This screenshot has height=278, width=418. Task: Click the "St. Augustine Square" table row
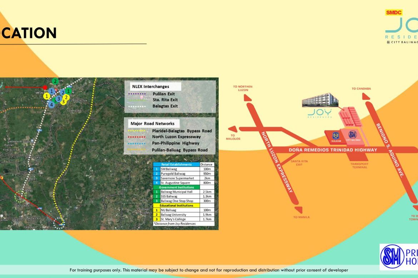184,183
